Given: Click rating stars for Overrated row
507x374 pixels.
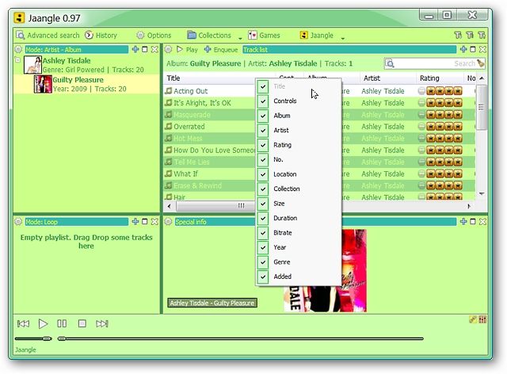Looking at the screenshot, I should click(x=444, y=127).
